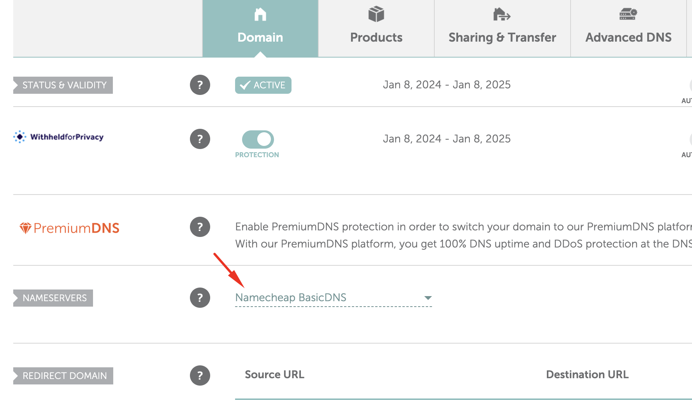Click question mark icon beside Nameservers
Screen dimensions: 692x400
tap(200, 298)
